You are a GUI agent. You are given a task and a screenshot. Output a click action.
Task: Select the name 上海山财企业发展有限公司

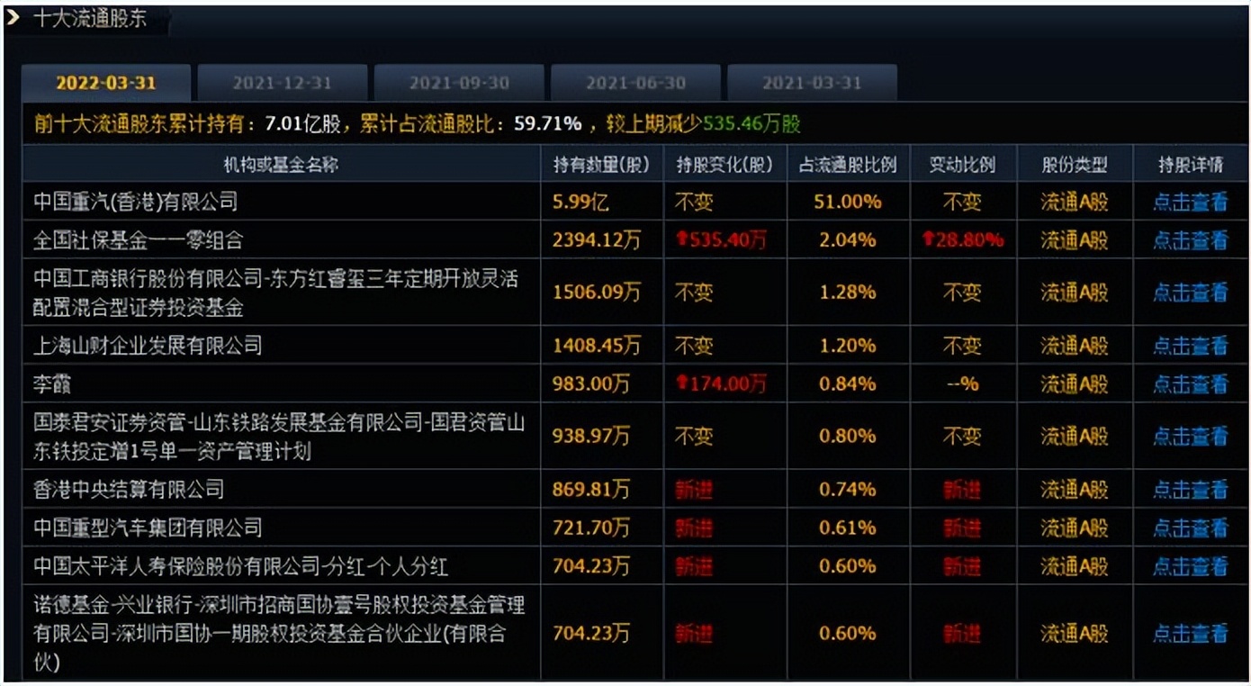point(148,346)
